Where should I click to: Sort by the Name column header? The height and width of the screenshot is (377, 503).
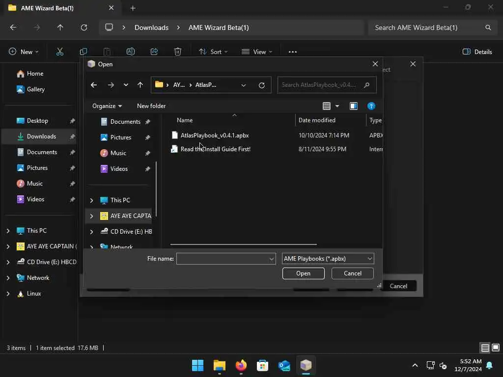pyautogui.click(x=185, y=120)
